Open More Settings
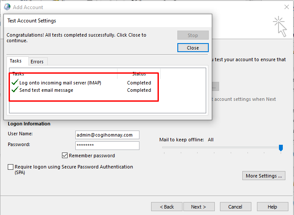The image size is (294, 215). pyautogui.click(x=264, y=176)
